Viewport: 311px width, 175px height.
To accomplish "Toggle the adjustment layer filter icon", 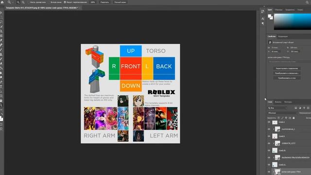I will pos(300,108).
